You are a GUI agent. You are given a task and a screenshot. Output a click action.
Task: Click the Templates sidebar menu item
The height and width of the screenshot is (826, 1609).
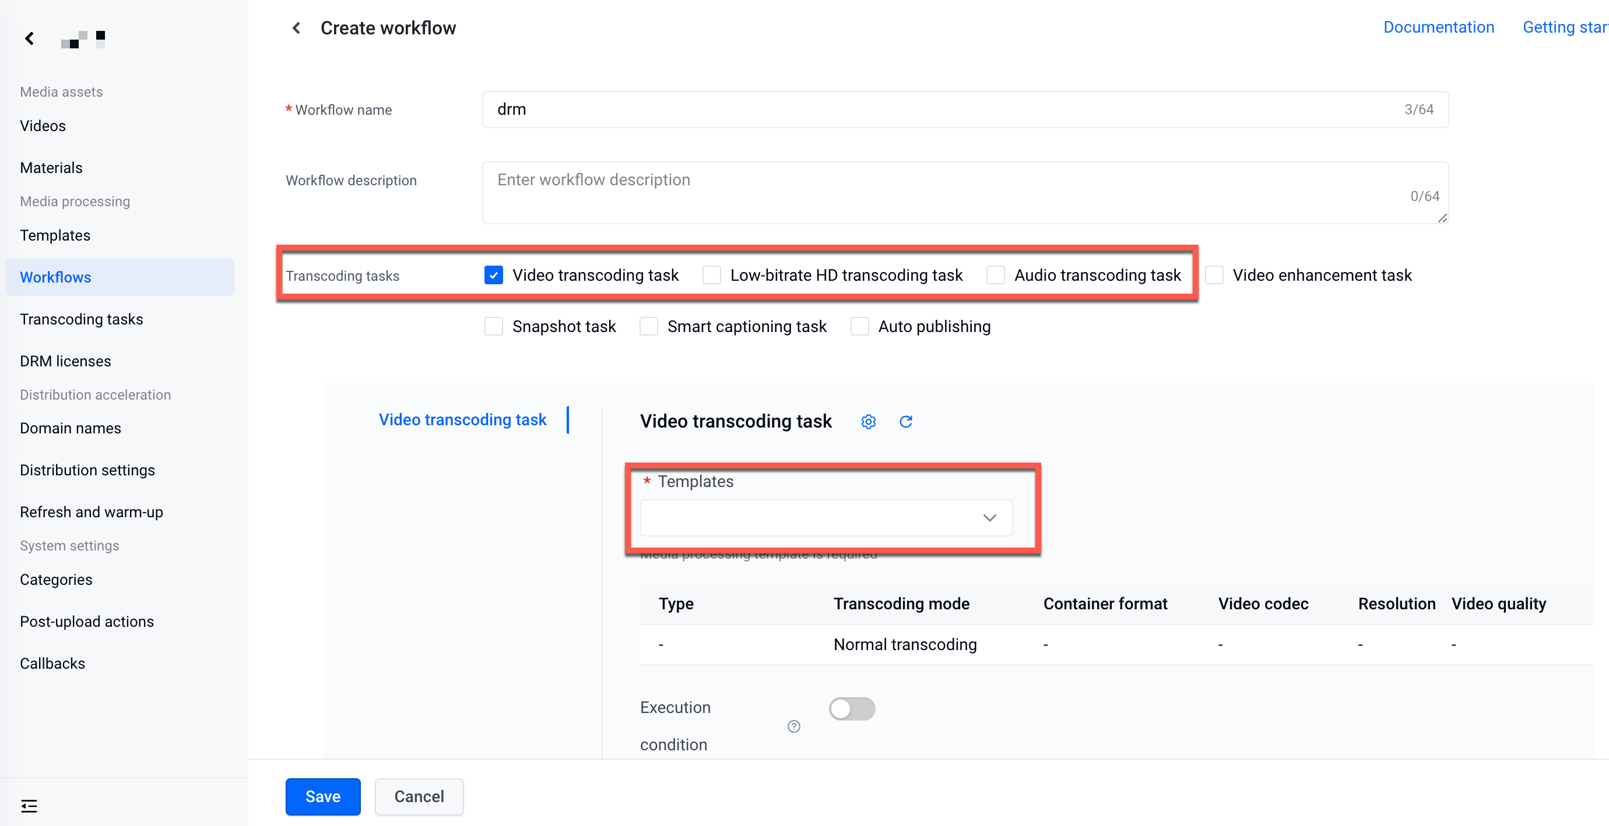[x=55, y=234]
